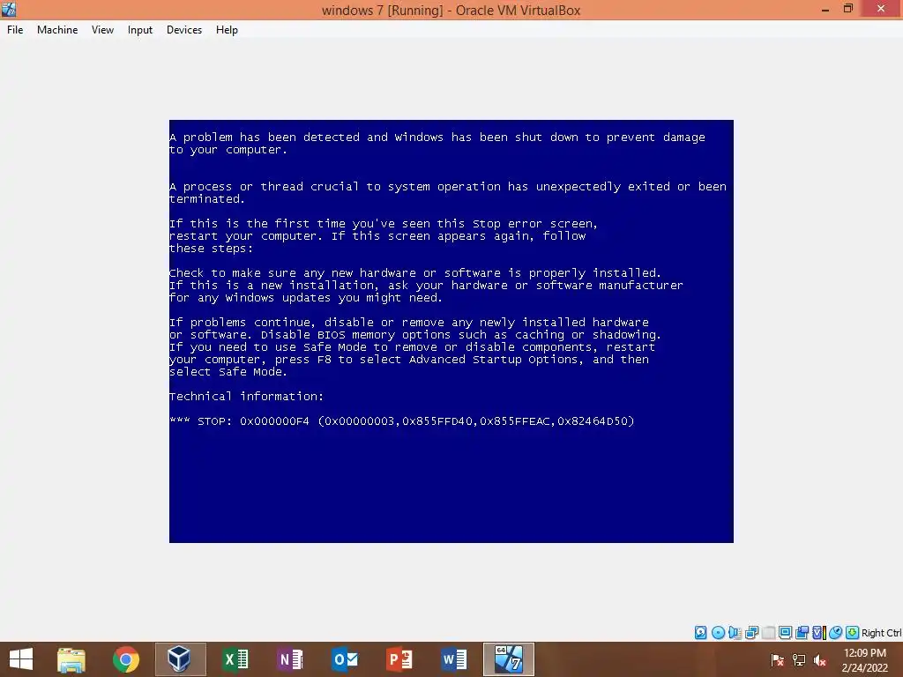The height and width of the screenshot is (677, 903).
Task: Open Outlook from the taskbar
Action: pyautogui.click(x=345, y=659)
